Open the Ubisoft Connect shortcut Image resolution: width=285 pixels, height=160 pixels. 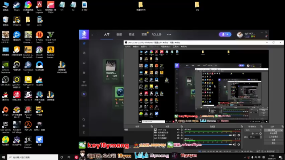point(39,52)
